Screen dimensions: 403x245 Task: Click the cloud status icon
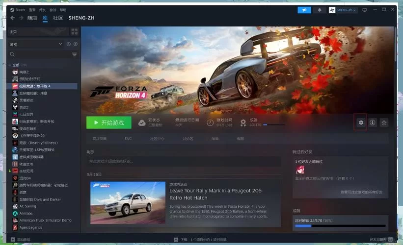coord(142,123)
